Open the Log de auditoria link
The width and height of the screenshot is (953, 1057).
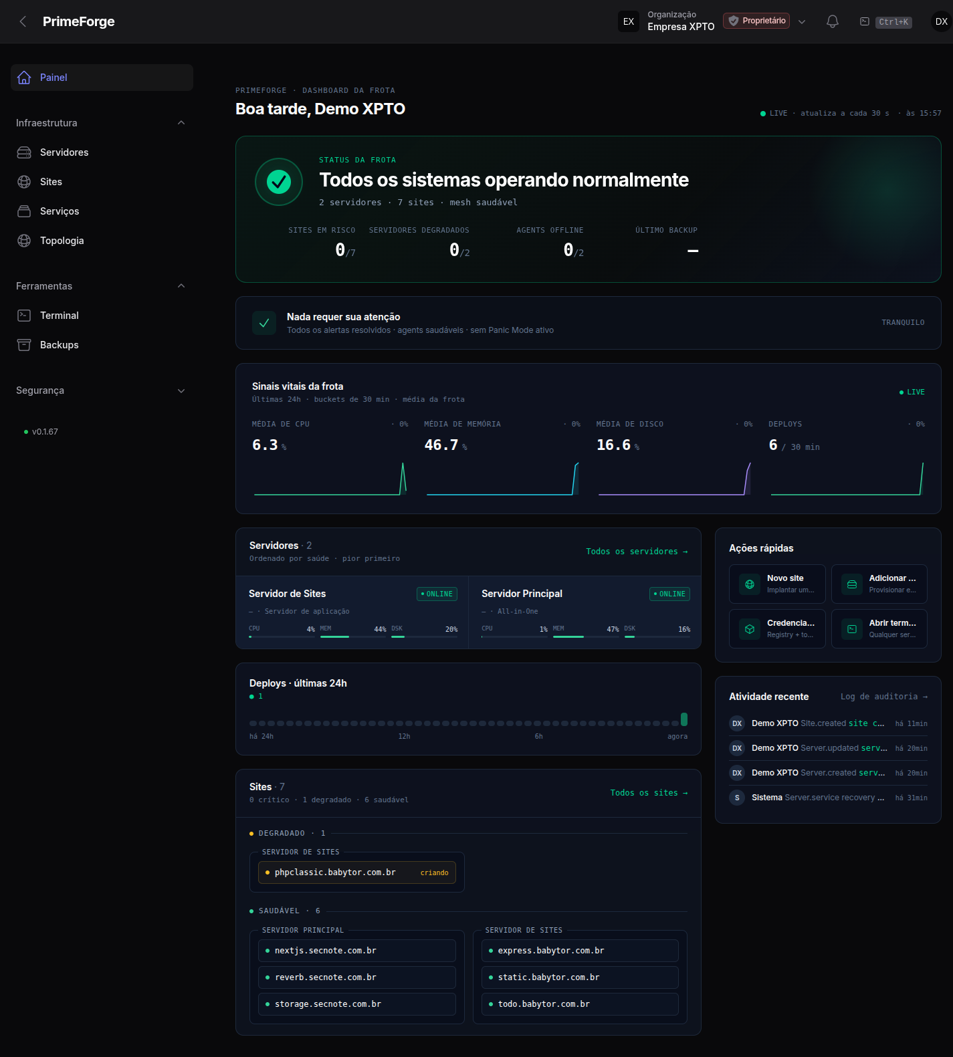tap(884, 697)
